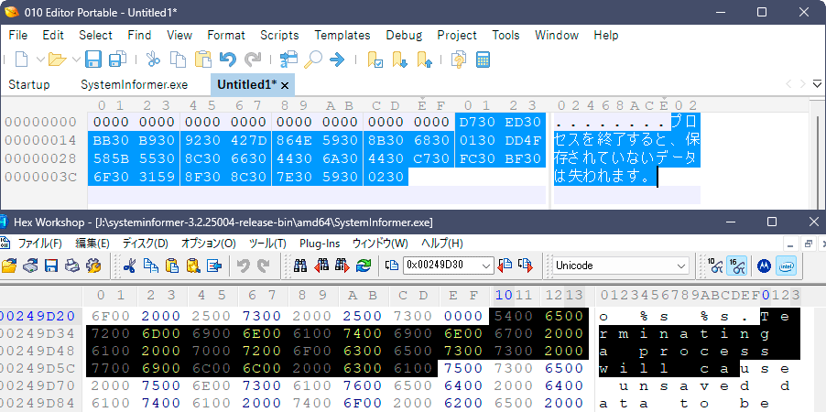
Task: Save file with 010 Editor floppy icon
Action: (93, 59)
